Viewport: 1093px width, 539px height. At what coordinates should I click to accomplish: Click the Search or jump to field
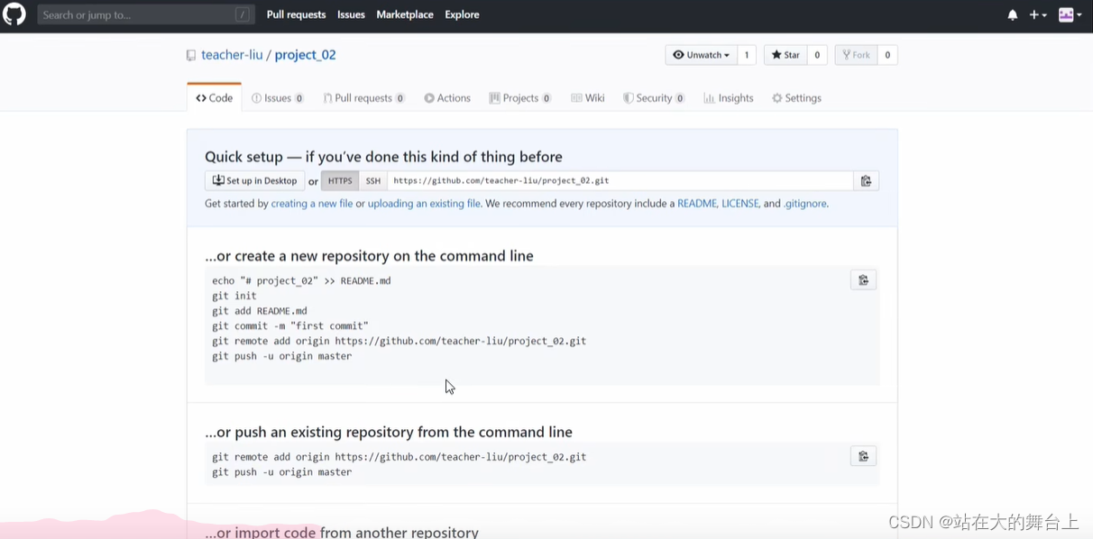coord(145,14)
